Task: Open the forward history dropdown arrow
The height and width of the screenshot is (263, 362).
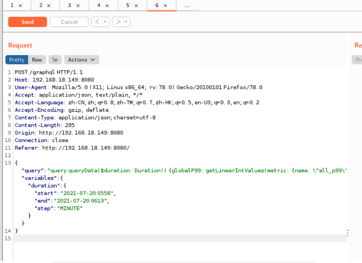Action: [126, 22]
